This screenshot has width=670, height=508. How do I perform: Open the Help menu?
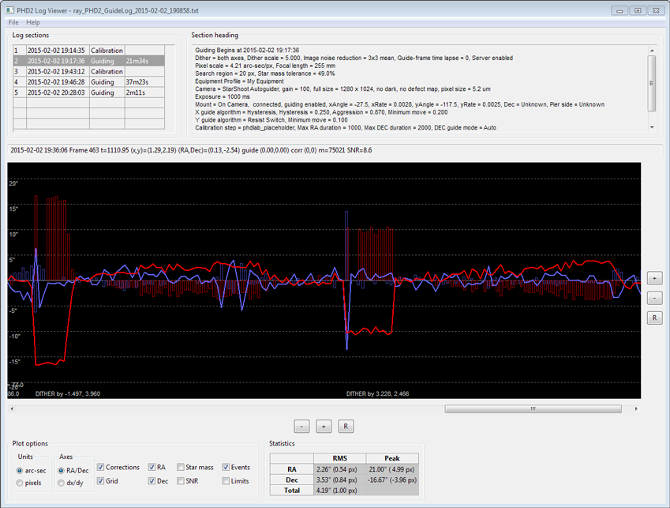(32, 22)
